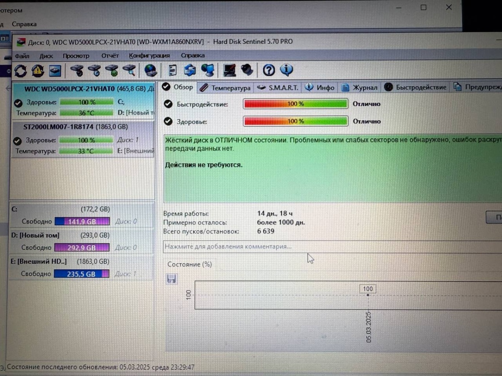
Task: Click the 100 data point on status chart
Action: pos(368,295)
